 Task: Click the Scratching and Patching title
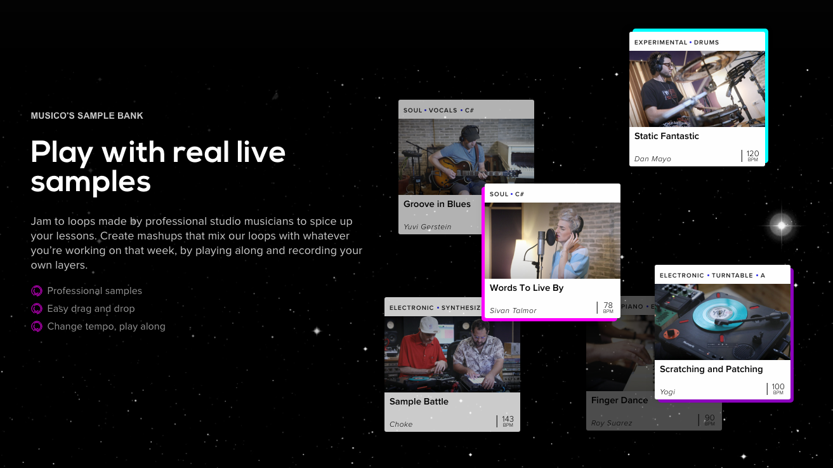711,369
